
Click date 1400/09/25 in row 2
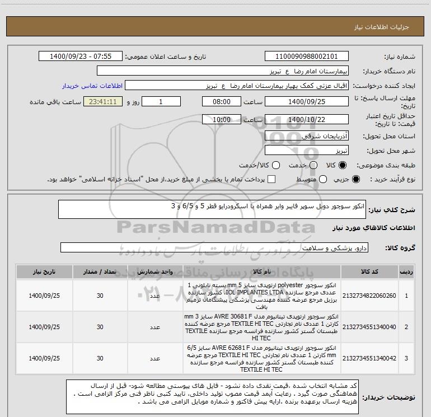(44, 327)
